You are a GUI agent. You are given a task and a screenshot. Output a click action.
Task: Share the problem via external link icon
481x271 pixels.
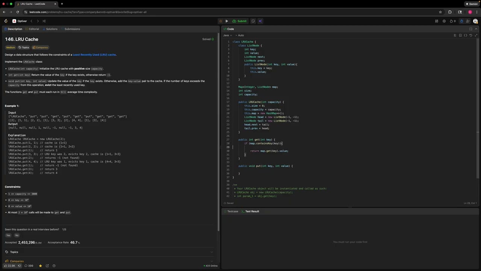coord(47,266)
